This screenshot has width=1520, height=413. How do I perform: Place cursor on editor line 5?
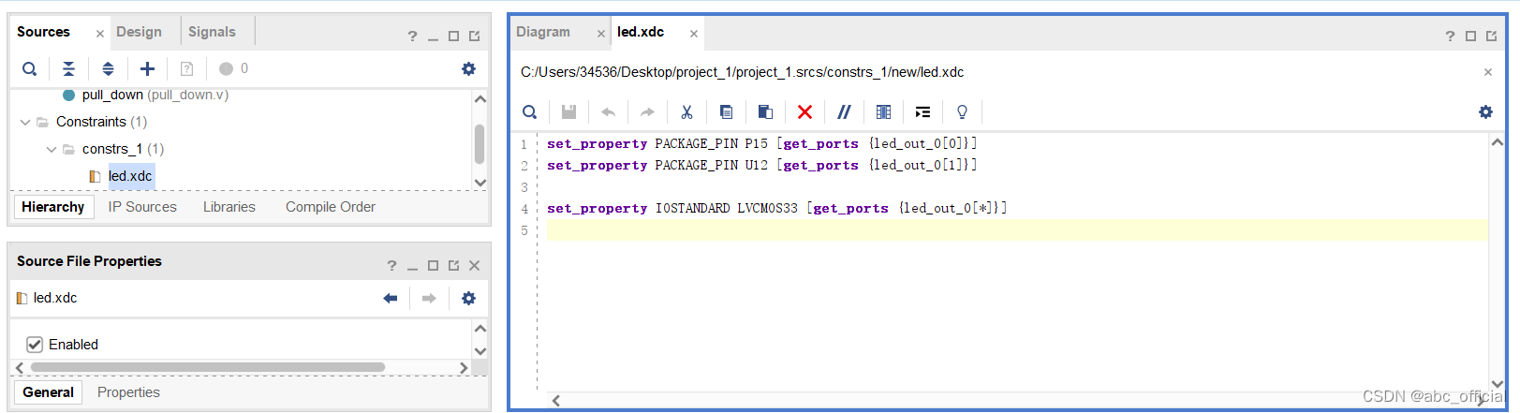point(1017,230)
